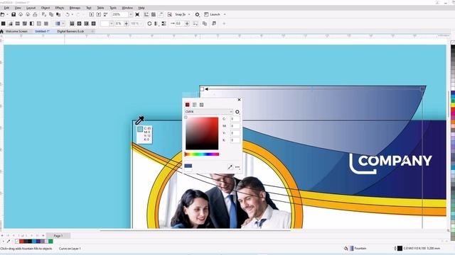This screenshot has width=455, height=255.
Task: Open the Bitmaps menu
Action: click(x=75, y=8)
